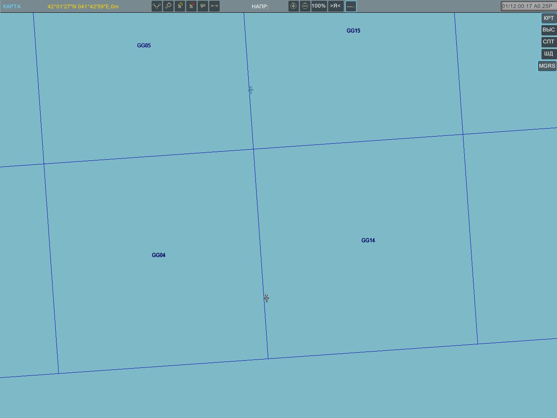Select the aircraft icon near GG15

coord(251,90)
